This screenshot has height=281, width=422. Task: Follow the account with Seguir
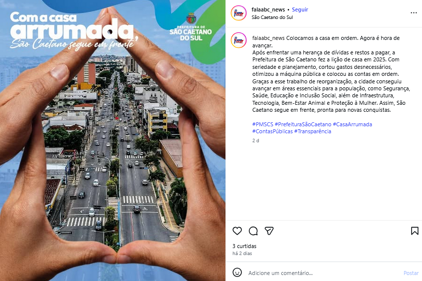pos(300,9)
